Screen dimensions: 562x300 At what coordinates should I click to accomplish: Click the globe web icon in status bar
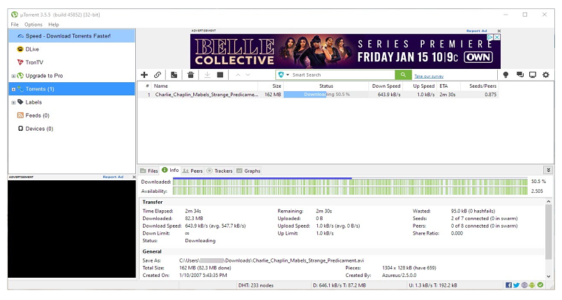click(524, 285)
